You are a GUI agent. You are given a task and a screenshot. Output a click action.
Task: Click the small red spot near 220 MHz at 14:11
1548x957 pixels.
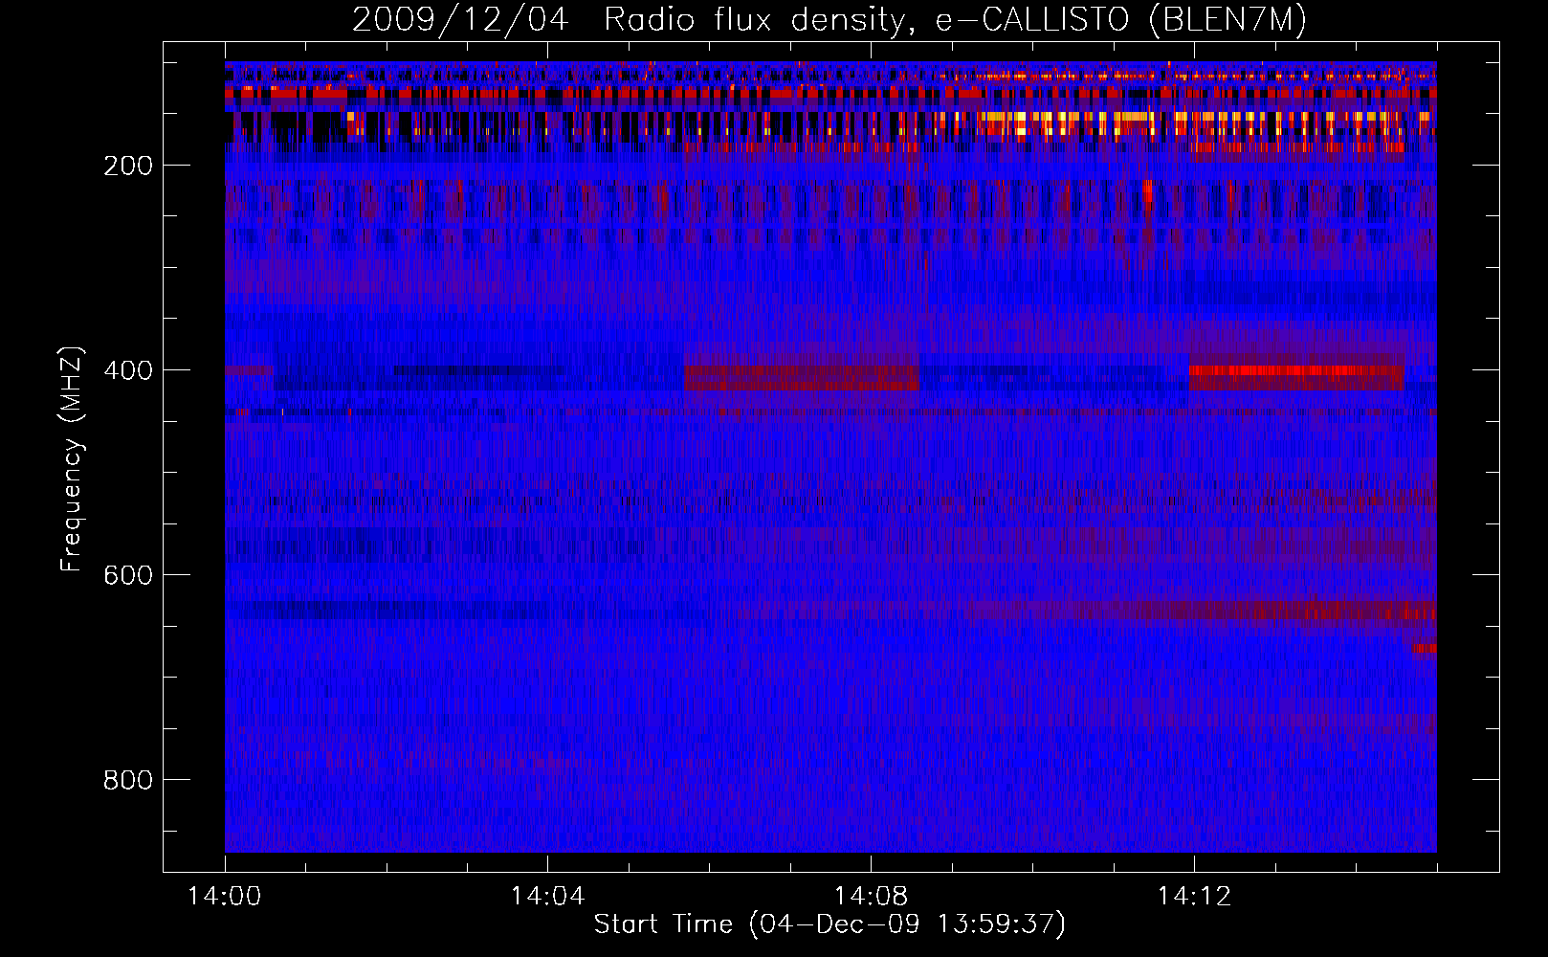tap(1147, 192)
